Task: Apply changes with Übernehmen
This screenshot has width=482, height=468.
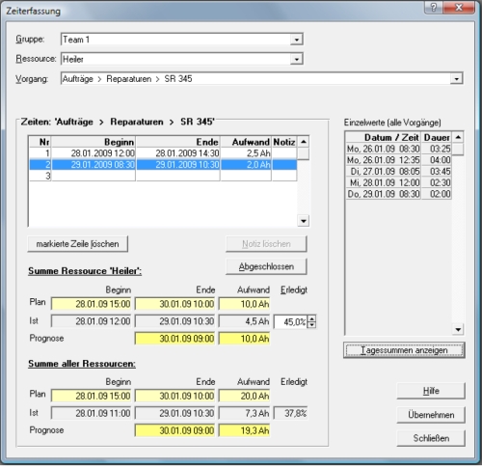Action: click(431, 415)
